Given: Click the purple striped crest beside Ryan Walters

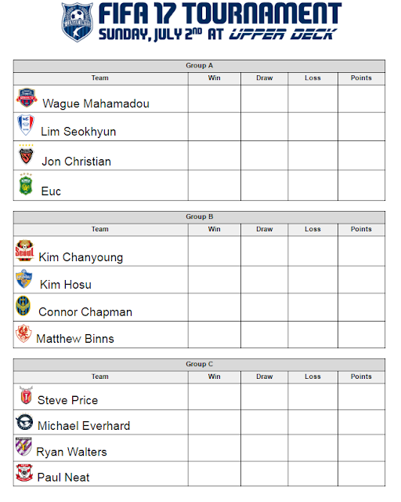Looking at the screenshot, I should 23,446.
